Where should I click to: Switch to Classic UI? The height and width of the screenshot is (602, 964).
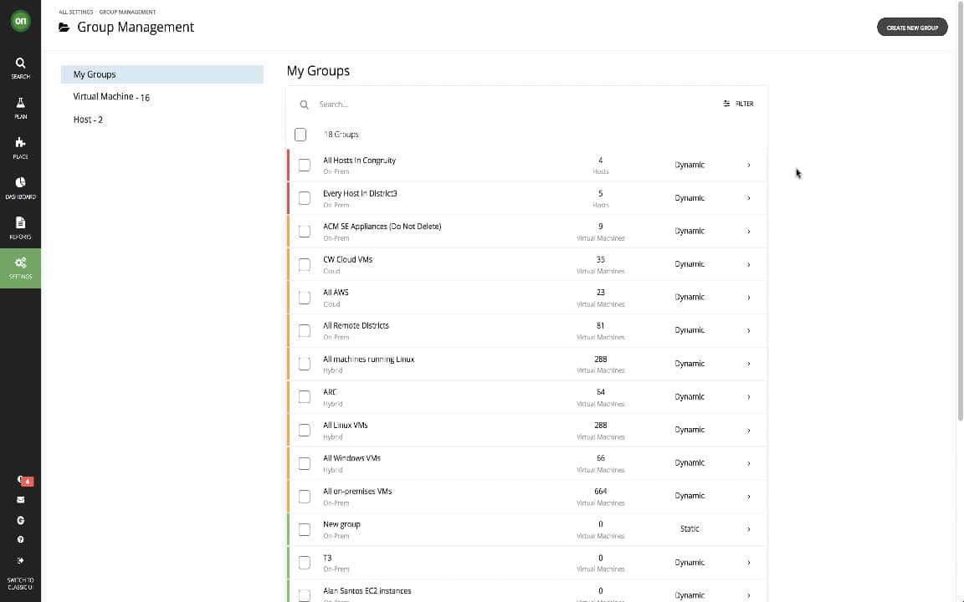point(20,584)
